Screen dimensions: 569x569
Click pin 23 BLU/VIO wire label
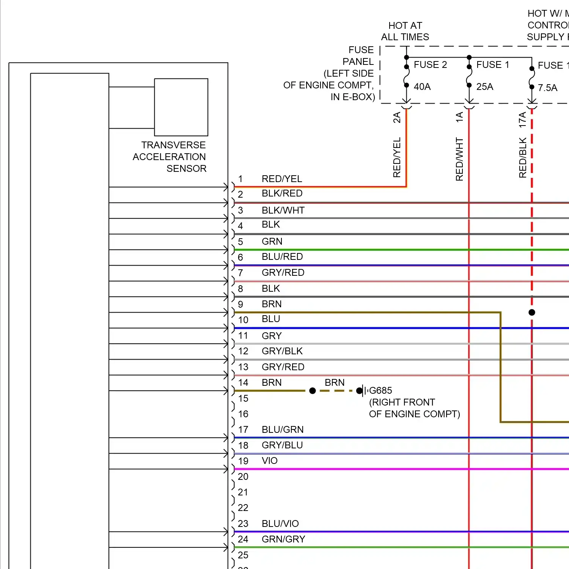280,524
